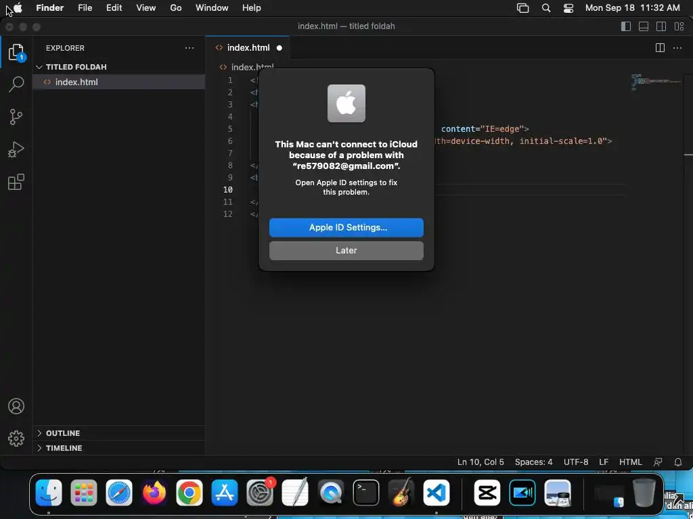The height and width of the screenshot is (519, 693).
Task: Open the Source Control view
Action: coord(16,117)
